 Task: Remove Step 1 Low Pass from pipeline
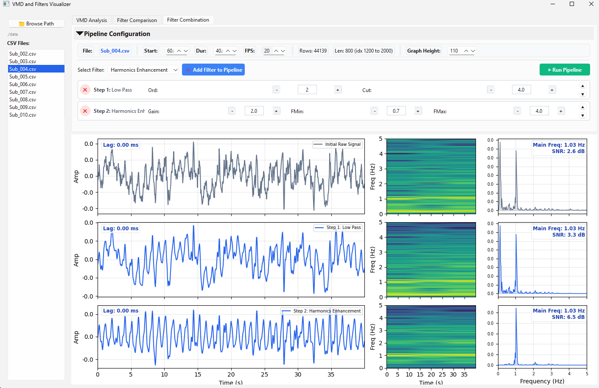tap(85, 90)
